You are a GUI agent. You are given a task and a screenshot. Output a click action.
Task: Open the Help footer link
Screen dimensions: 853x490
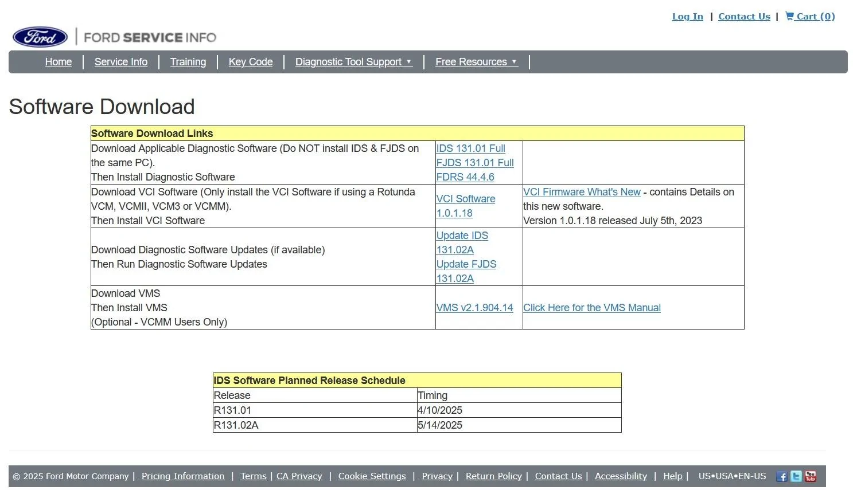click(673, 476)
